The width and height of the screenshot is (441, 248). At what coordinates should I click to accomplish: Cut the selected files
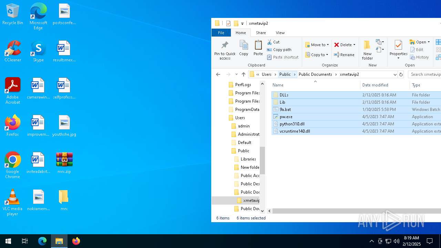point(273,42)
